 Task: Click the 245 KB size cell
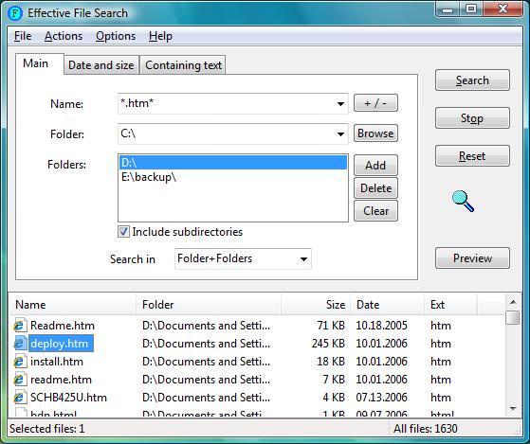328,344
